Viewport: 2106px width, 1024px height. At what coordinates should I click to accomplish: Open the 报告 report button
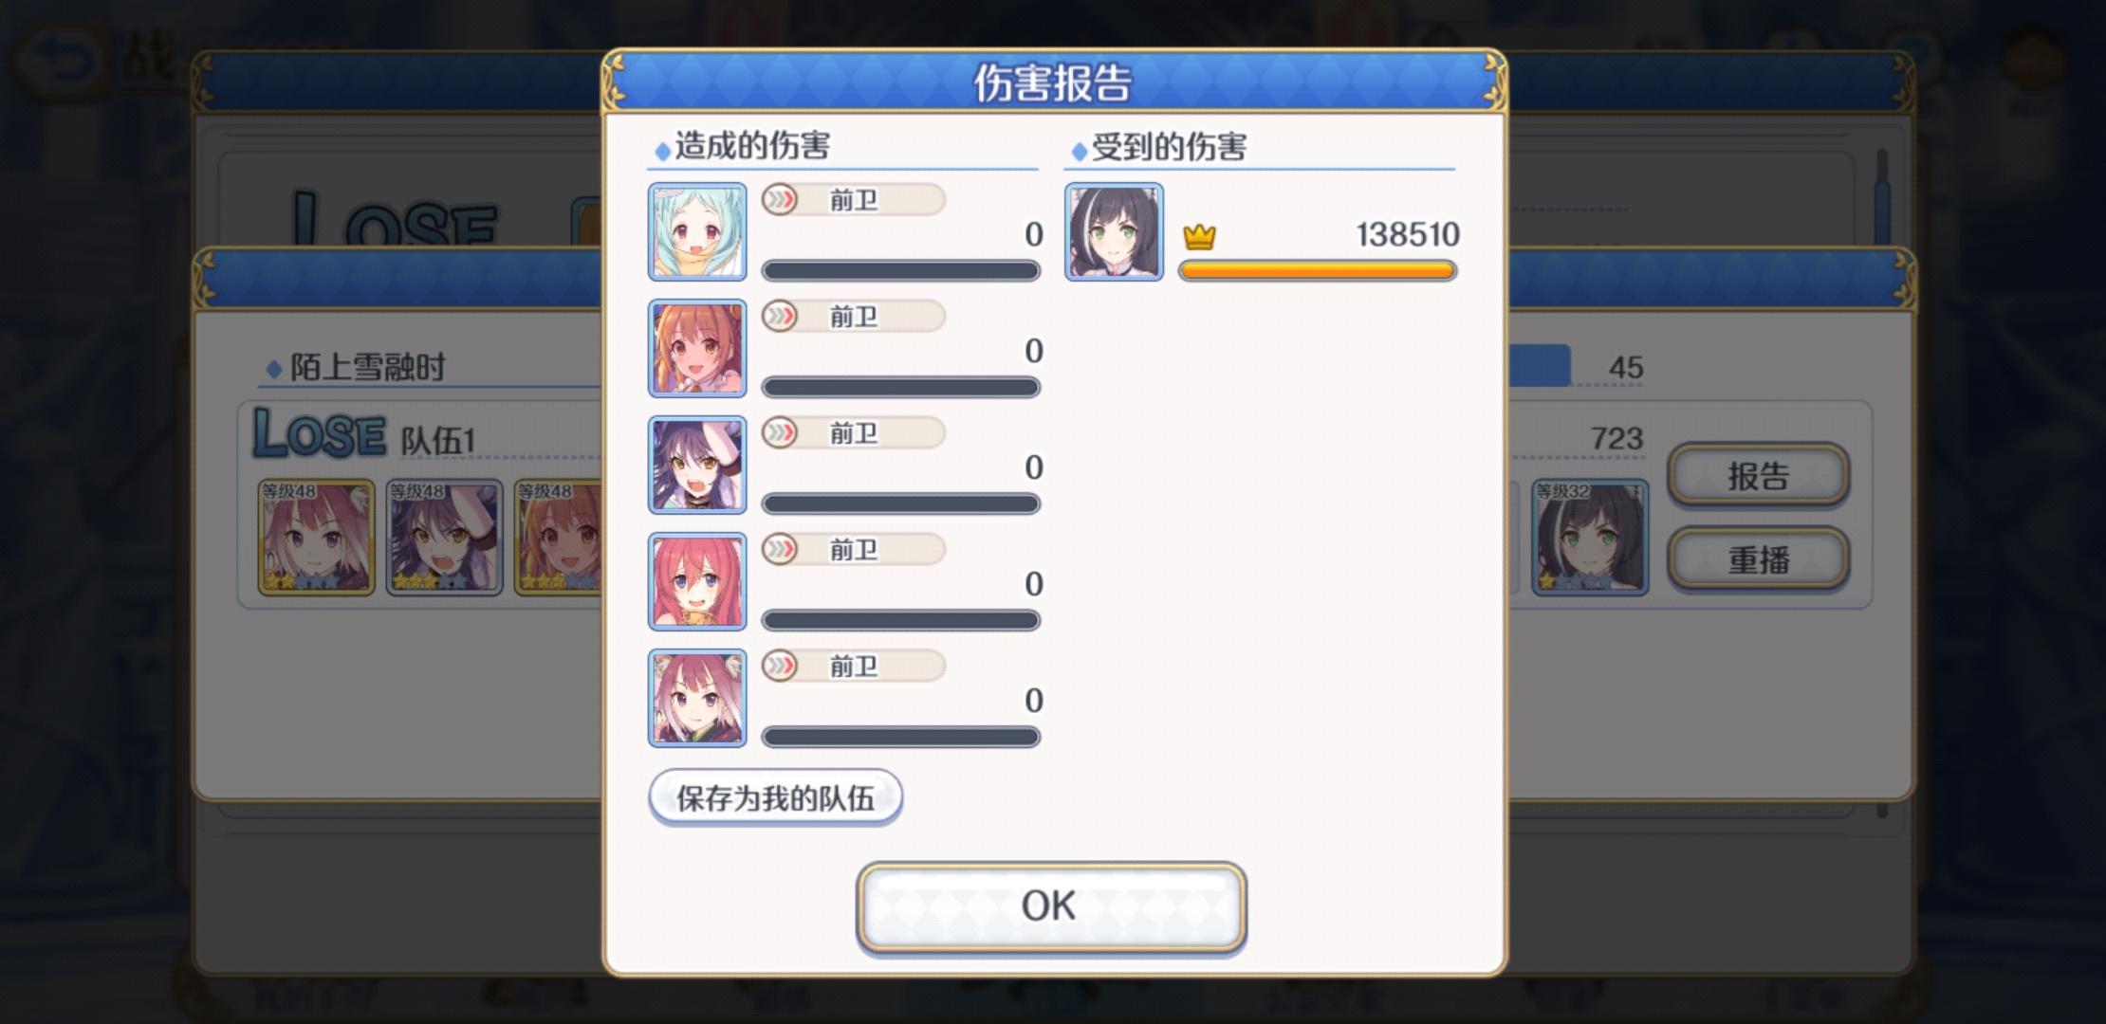coord(1758,475)
